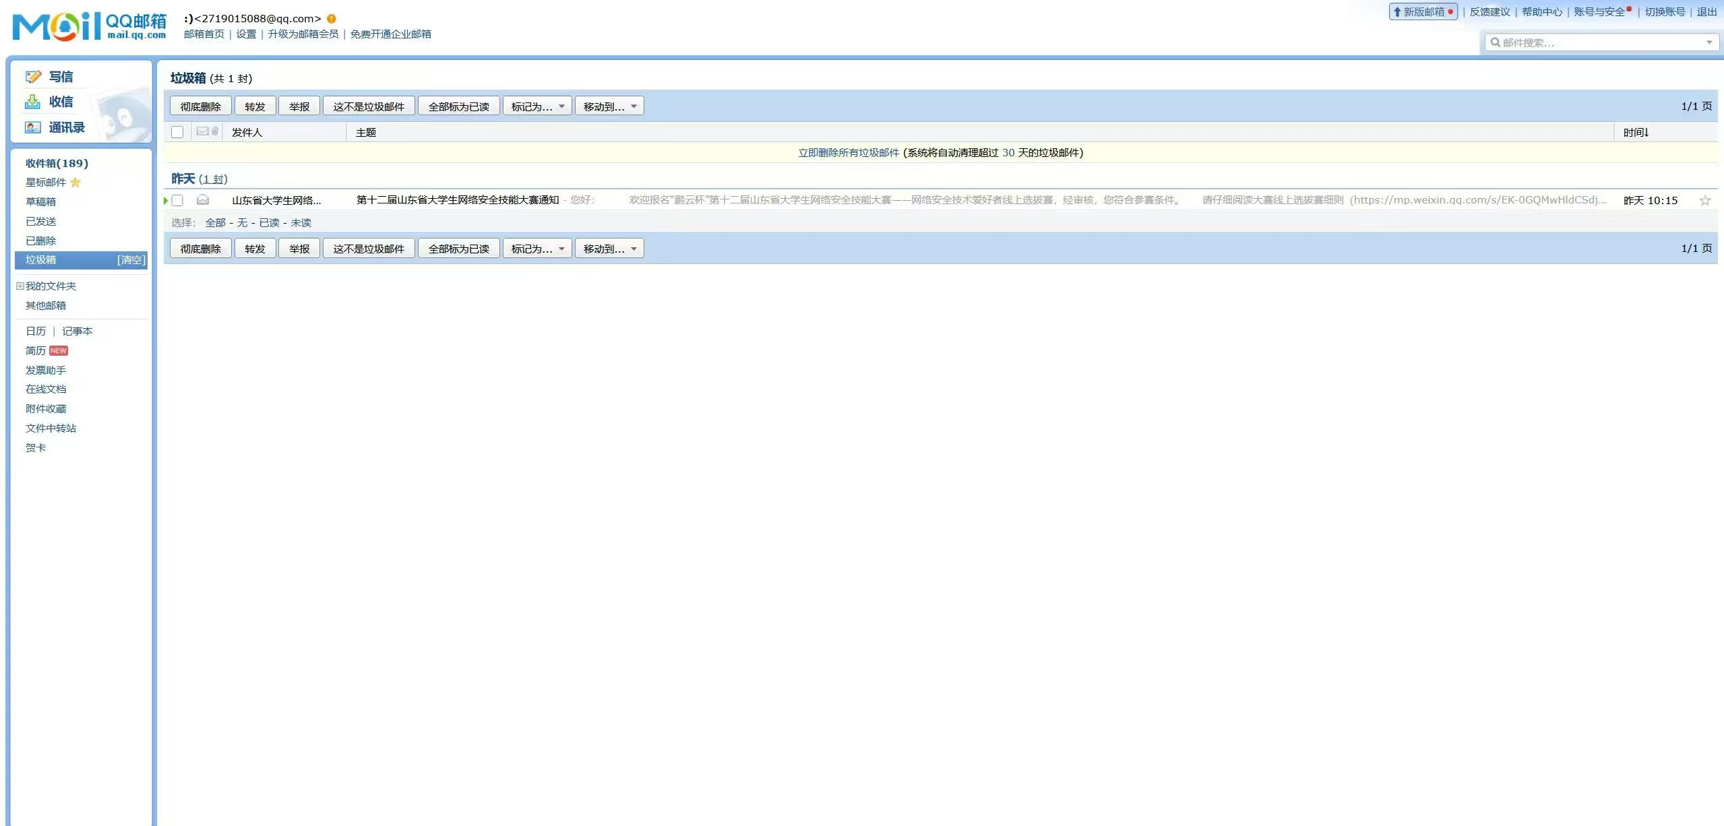Click the receive mail (收信) icon

[32, 102]
